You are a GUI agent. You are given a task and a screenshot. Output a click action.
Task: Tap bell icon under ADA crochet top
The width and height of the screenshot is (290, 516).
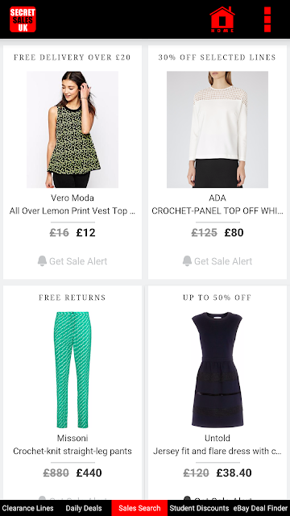[x=187, y=260]
